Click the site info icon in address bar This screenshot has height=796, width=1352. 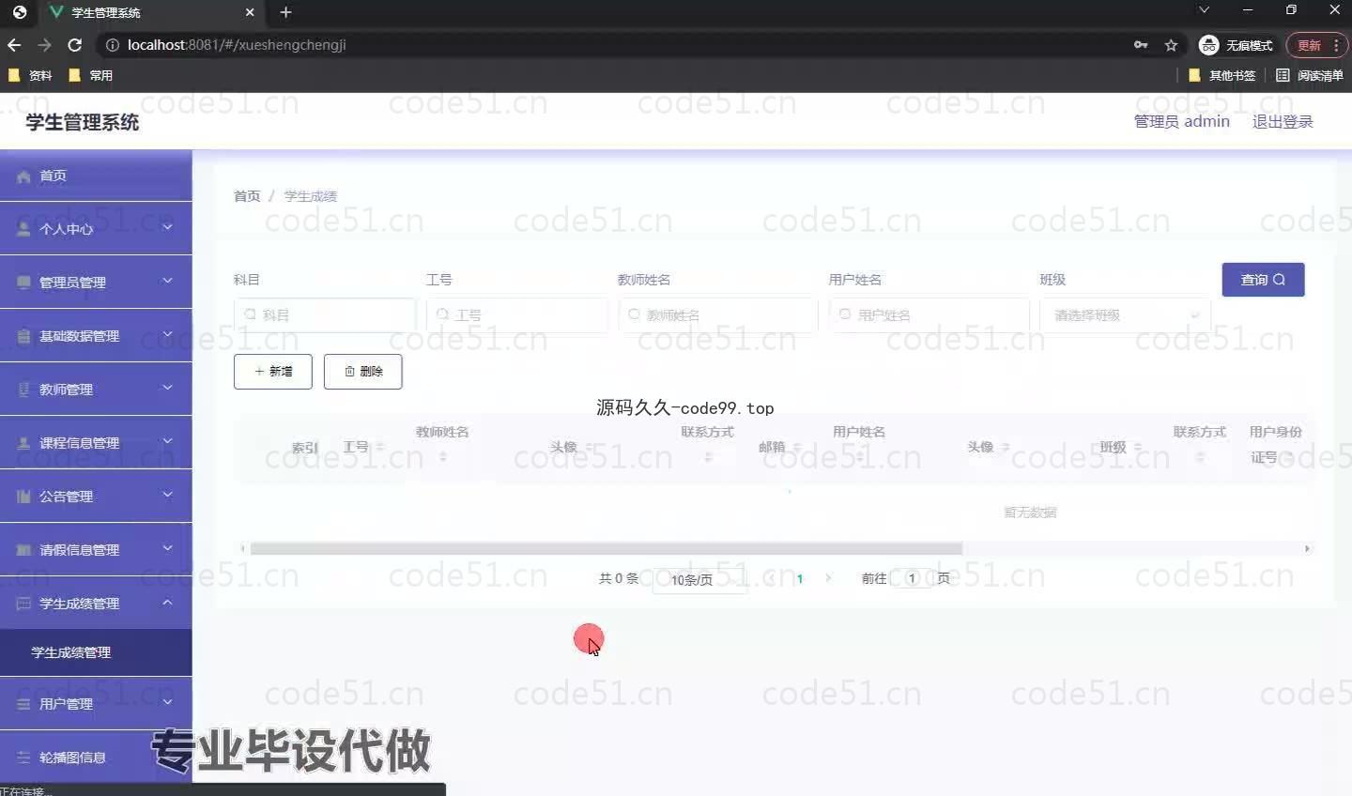pyautogui.click(x=112, y=45)
